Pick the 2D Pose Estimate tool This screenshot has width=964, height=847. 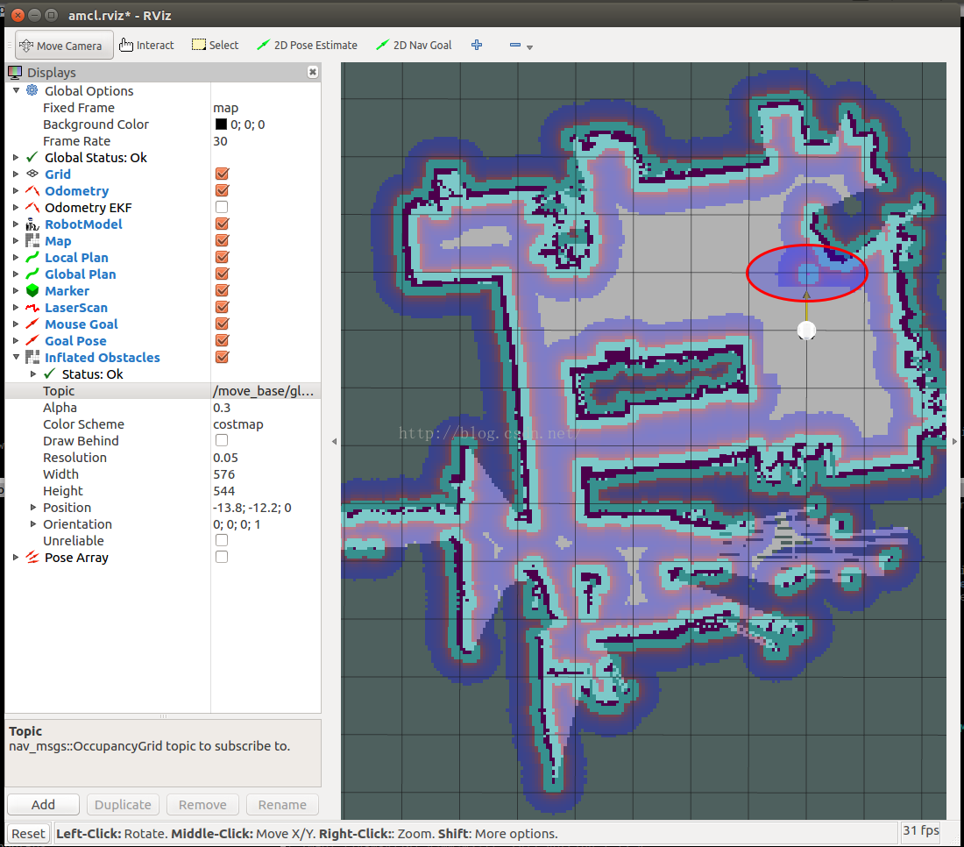[x=307, y=45]
